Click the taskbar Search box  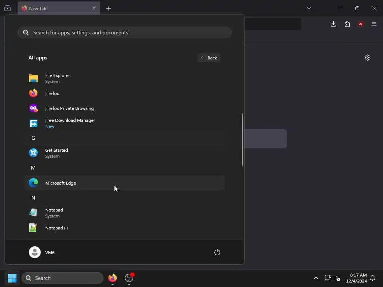pos(62,278)
